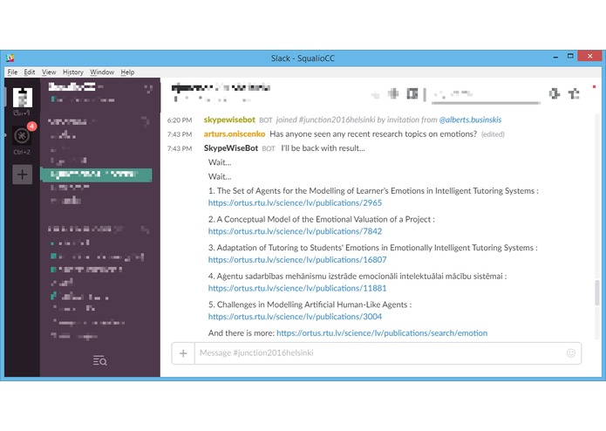606x431 pixels.
Task: Open publication link 16807
Action: 297,260
